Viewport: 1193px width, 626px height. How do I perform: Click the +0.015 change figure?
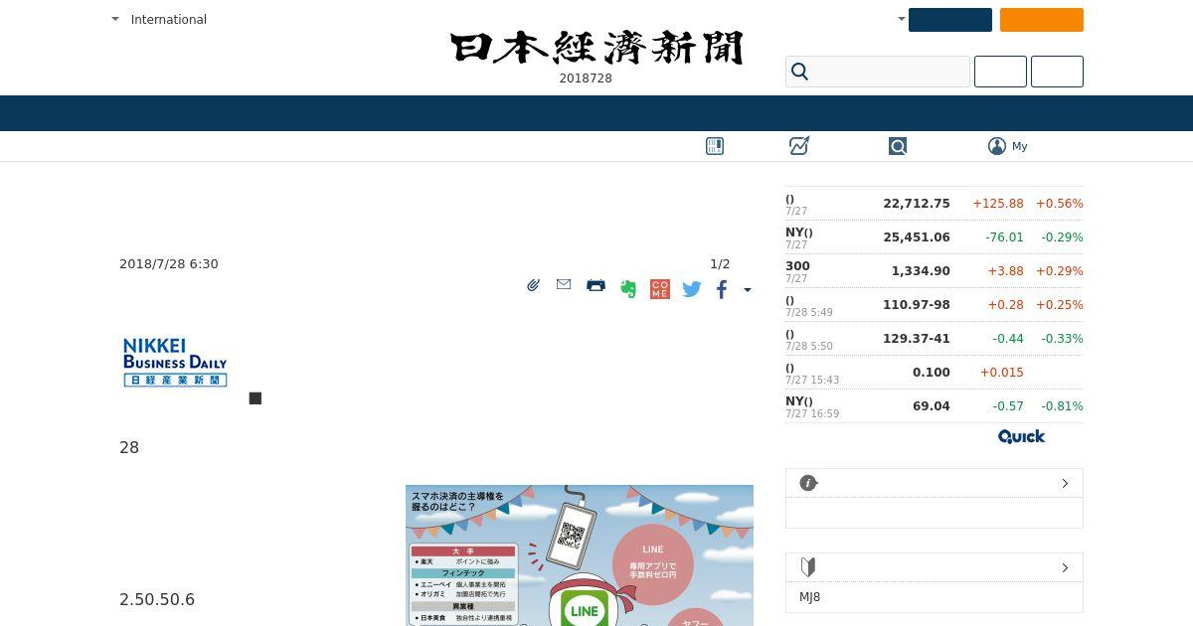(1002, 372)
